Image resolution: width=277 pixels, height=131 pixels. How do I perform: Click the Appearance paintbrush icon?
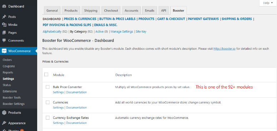click(x=4, y=123)
